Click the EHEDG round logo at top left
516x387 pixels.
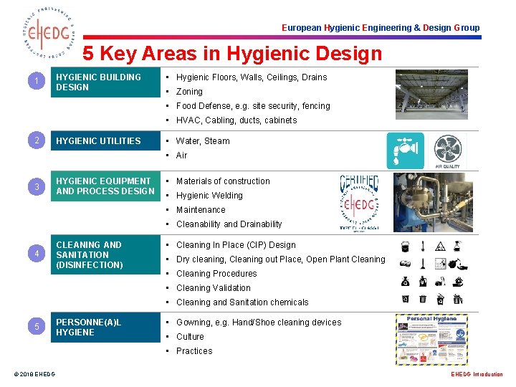[x=49, y=33]
